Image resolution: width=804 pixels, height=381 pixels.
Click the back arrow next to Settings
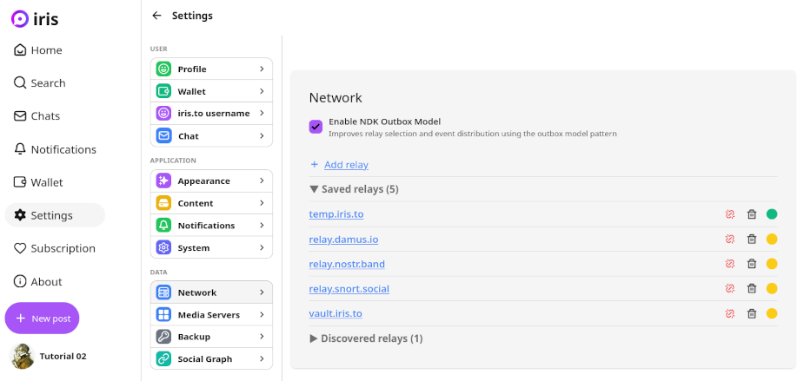click(x=156, y=16)
